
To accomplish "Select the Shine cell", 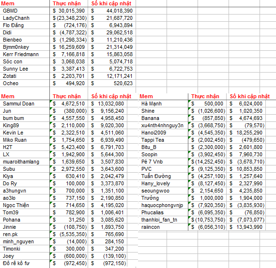I will tap(163, 111).
